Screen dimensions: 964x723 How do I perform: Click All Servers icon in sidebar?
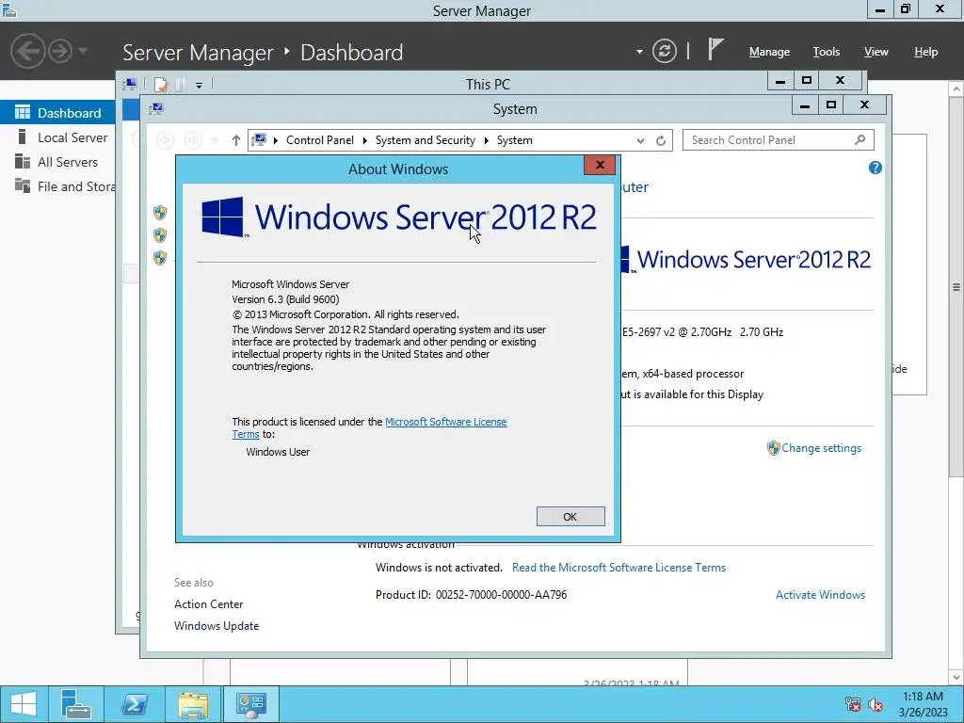point(23,161)
